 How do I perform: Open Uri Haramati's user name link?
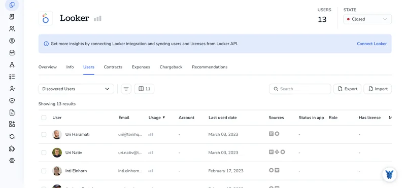(78, 134)
